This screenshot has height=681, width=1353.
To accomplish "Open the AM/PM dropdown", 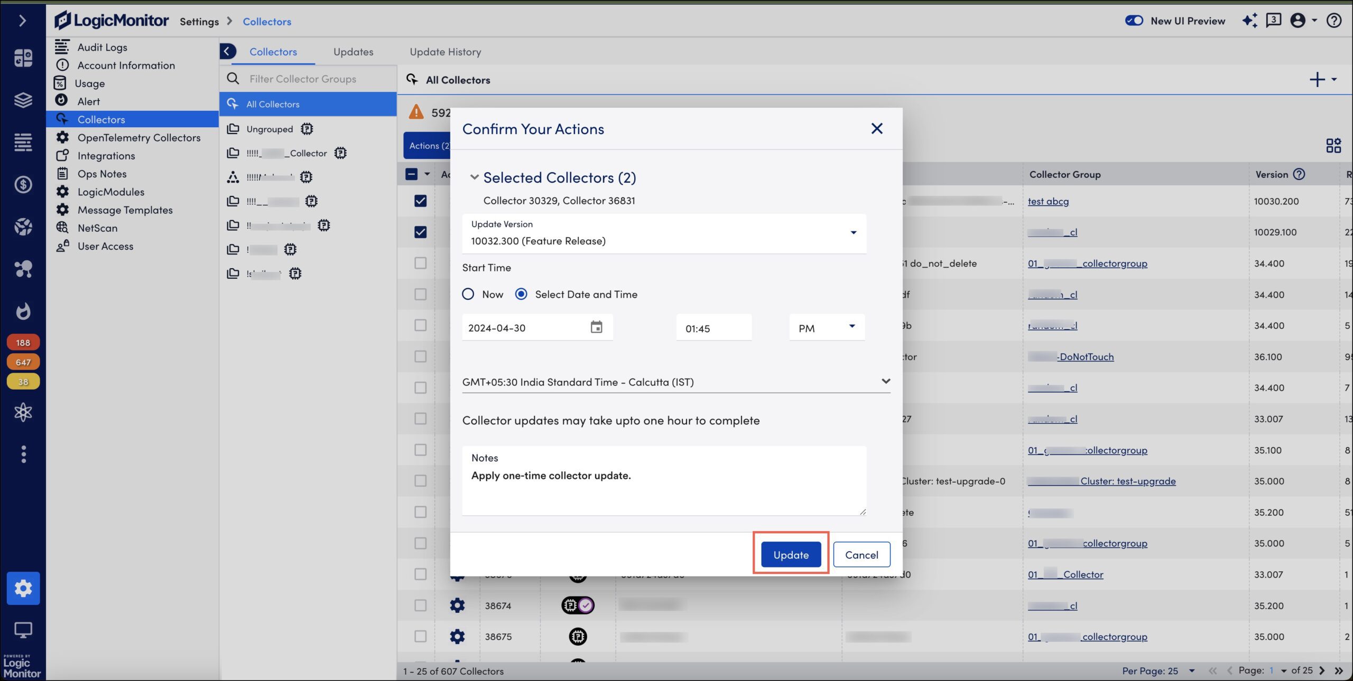I will (x=827, y=327).
